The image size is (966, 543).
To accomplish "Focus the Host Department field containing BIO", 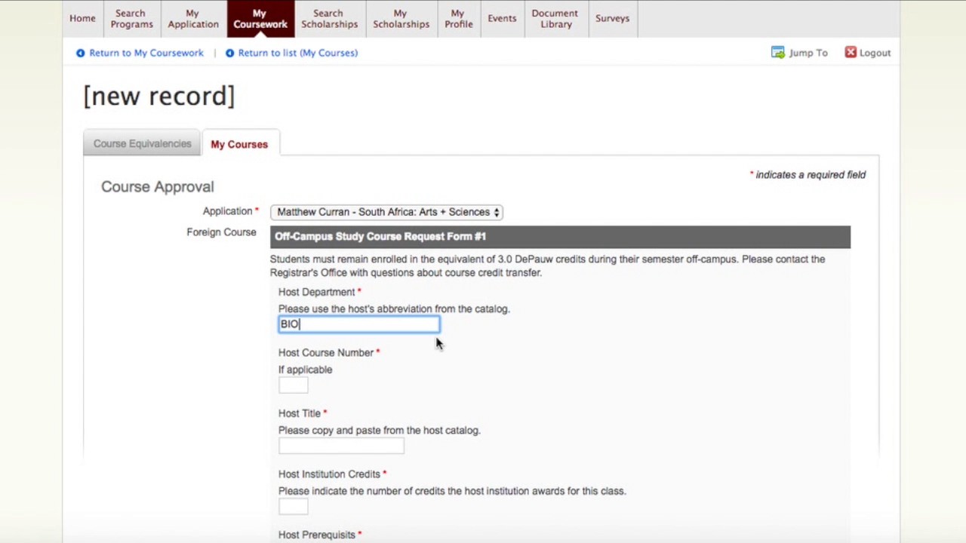I will pyautogui.click(x=358, y=324).
